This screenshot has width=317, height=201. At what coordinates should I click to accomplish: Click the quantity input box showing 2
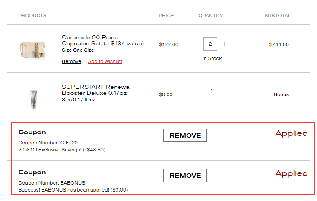pos(210,44)
